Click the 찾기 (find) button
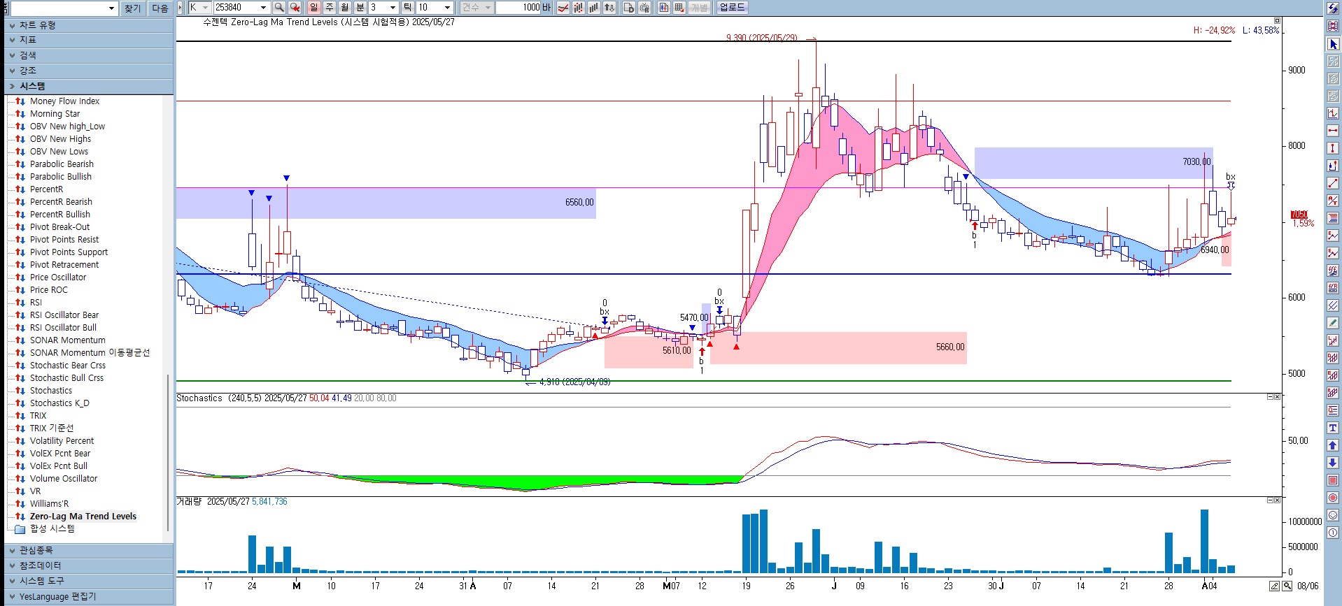This screenshot has height=606, width=1342. pyautogui.click(x=132, y=8)
